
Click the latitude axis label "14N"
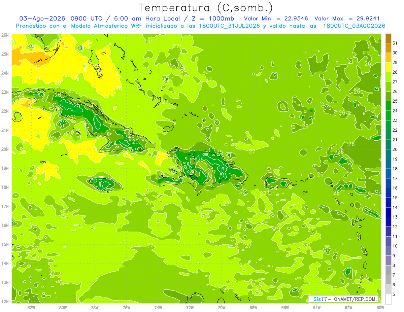pos(5,263)
